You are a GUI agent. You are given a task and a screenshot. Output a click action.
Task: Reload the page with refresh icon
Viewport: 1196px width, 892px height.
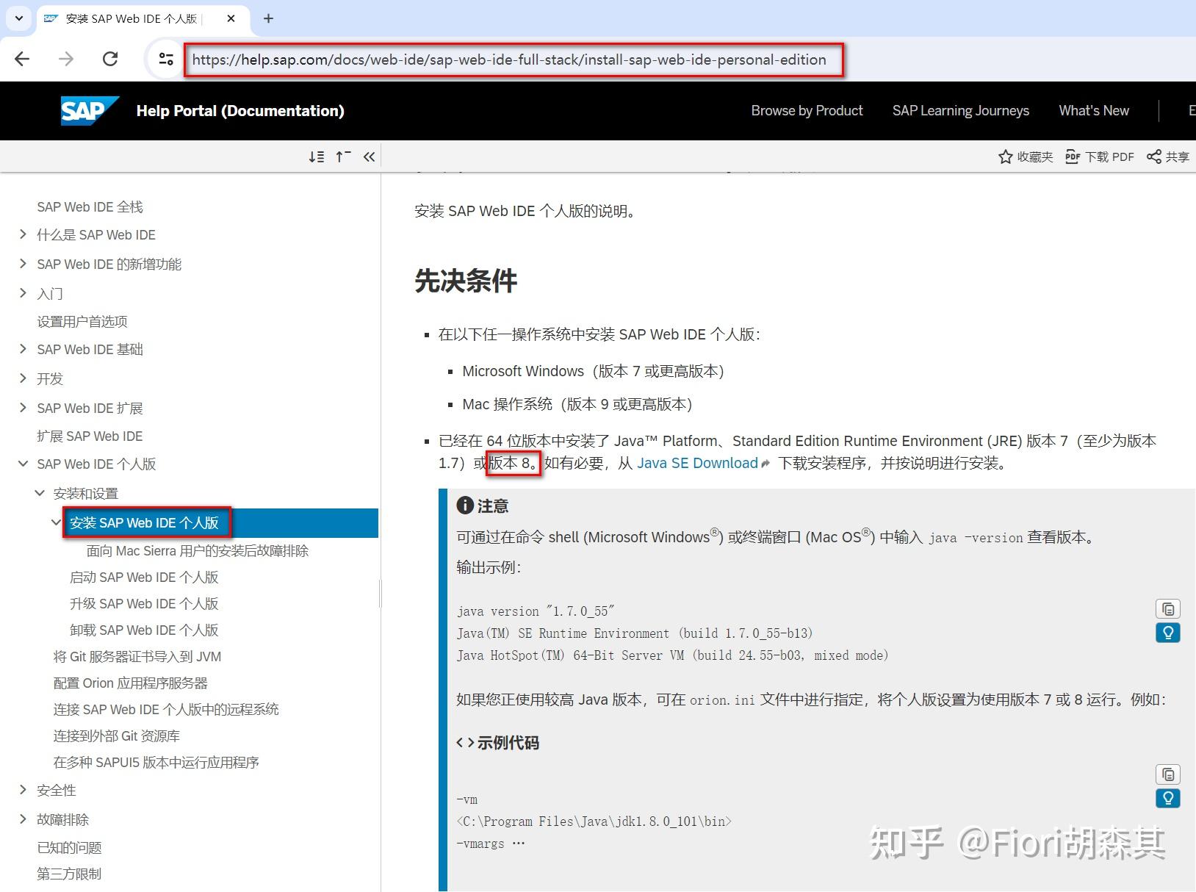(x=110, y=59)
